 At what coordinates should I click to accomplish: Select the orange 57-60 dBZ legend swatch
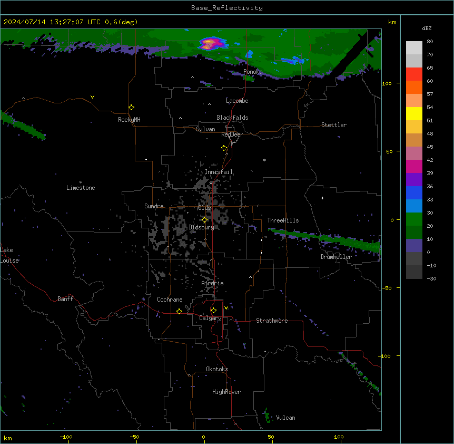click(414, 87)
